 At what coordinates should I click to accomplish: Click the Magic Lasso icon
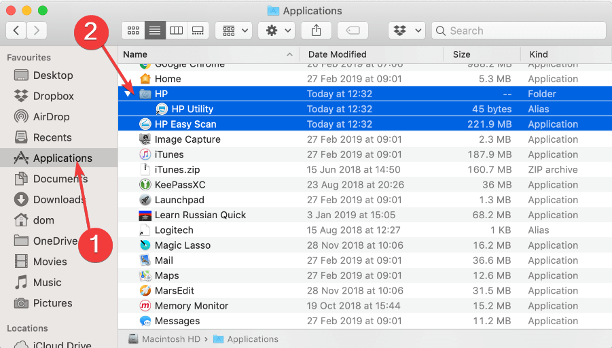[145, 245]
